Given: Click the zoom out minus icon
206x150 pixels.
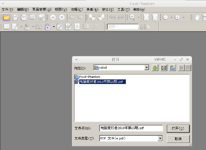Looking at the screenshot, I should pyautogui.click(x=165, y=17).
